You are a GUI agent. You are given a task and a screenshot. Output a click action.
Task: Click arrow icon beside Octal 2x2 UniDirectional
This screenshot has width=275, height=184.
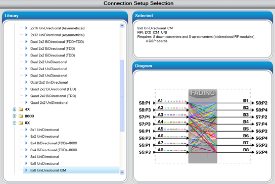tap(26, 82)
